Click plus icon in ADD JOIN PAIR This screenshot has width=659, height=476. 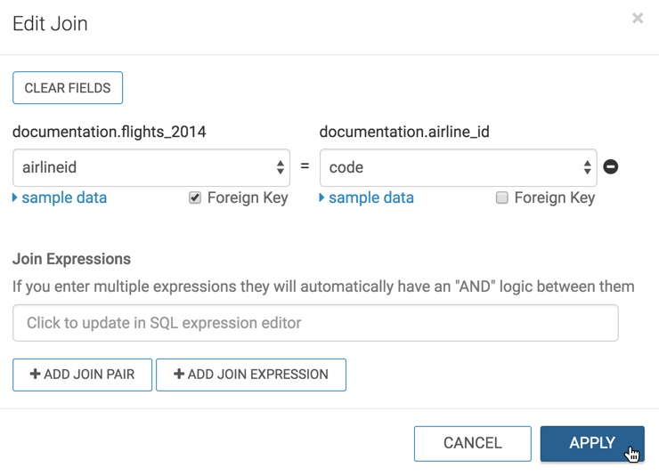tap(35, 375)
